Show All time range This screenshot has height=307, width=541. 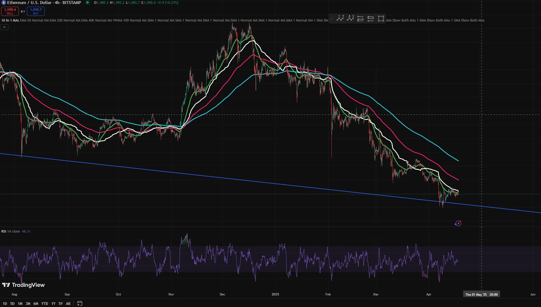68,303
